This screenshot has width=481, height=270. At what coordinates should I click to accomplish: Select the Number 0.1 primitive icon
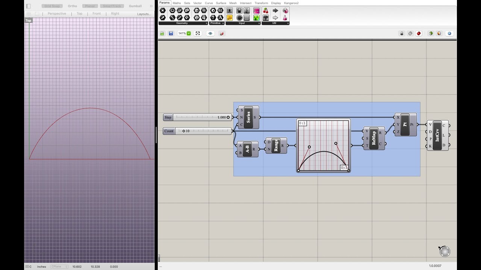pyautogui.click(x=220, y=10)
